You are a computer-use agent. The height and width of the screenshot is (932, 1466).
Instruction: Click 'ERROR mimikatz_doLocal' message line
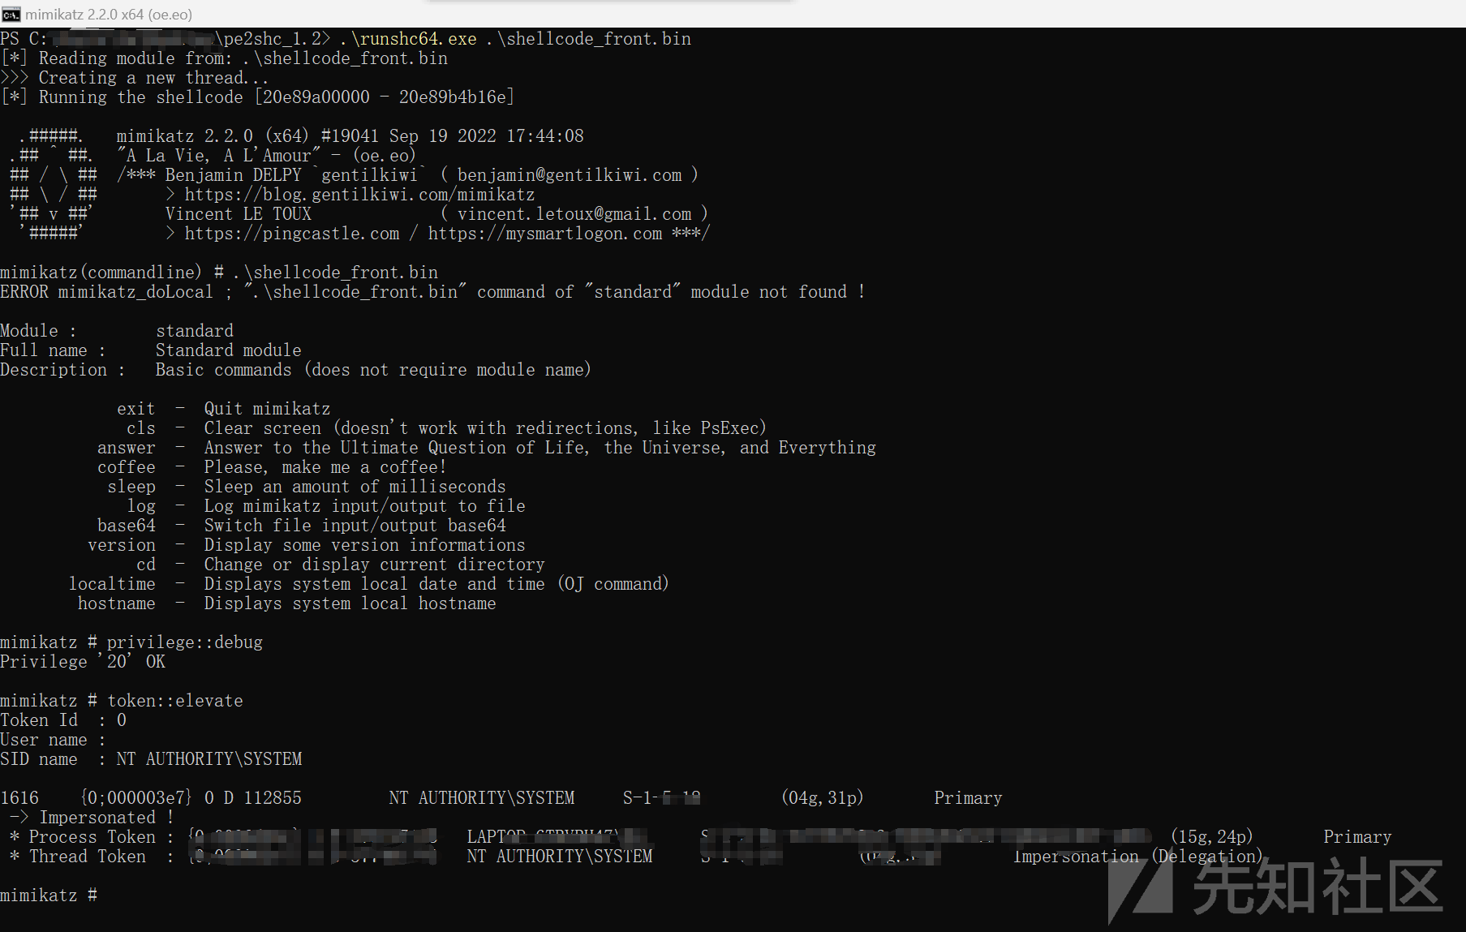(x=433, y=292)
